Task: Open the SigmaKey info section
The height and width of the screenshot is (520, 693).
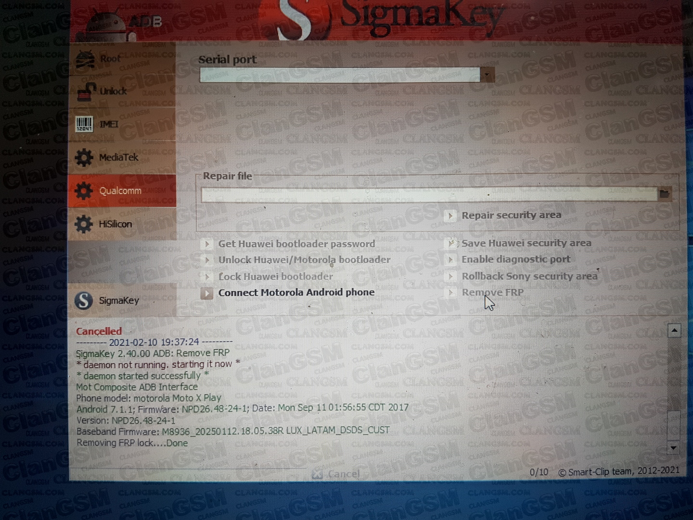Action: pos(123,300)
